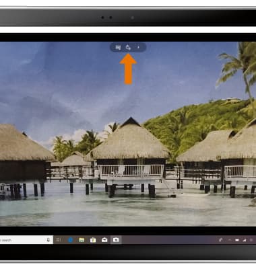Open the network signal tray icon
The width and height of the screenshot is (256, 269).
pyautogui.click(x=244, y=240)
